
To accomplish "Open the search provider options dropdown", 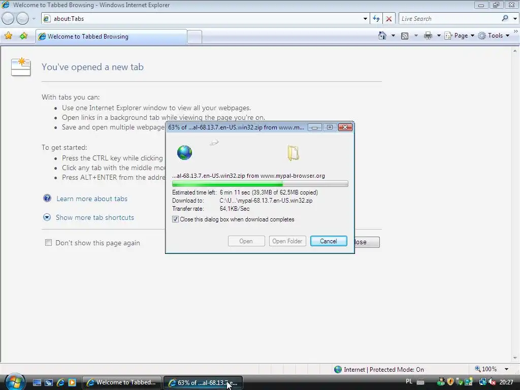I will [515, 19].
